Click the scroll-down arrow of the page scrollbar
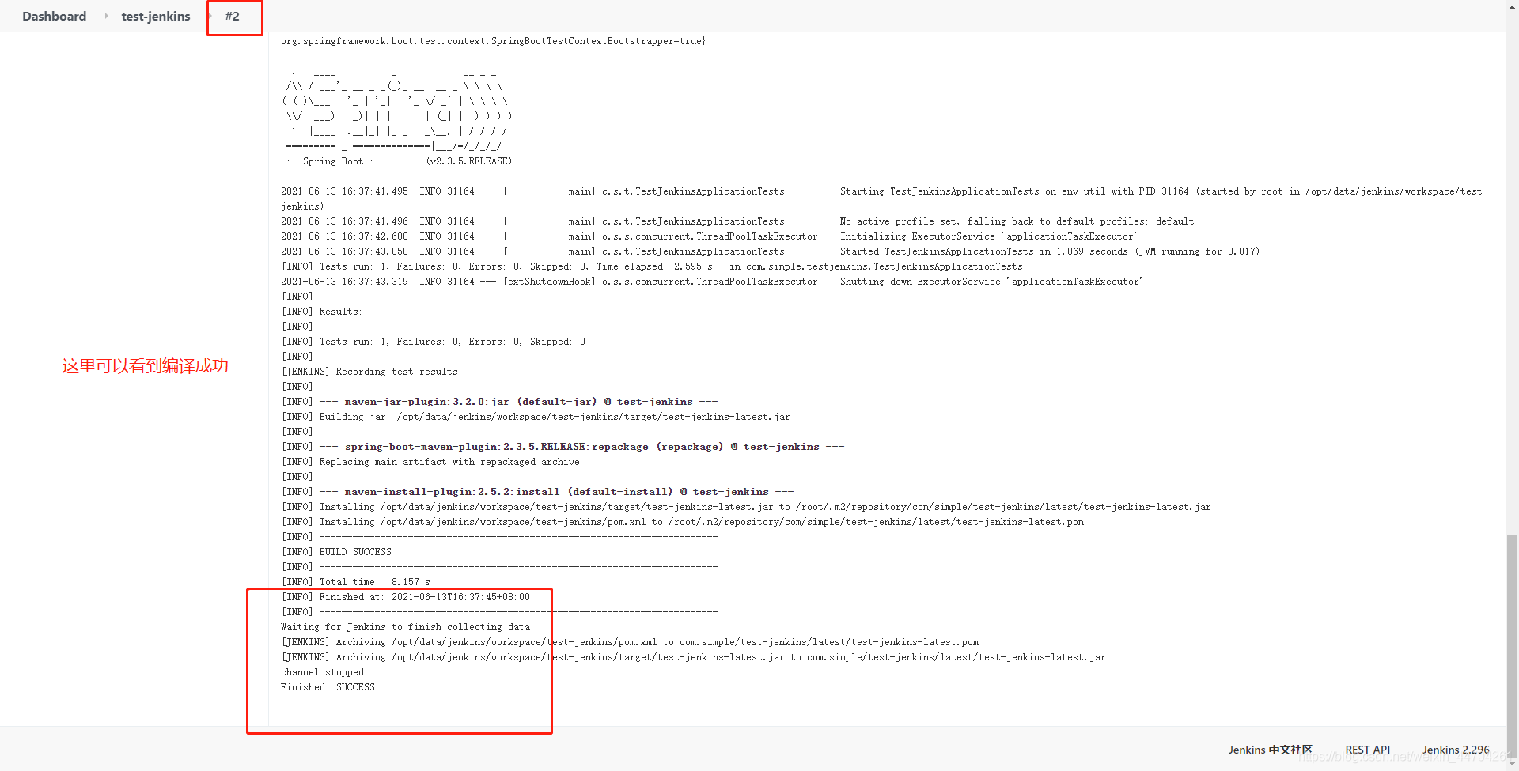The height and width of the screenshot is (771, 1519). 1512,764
